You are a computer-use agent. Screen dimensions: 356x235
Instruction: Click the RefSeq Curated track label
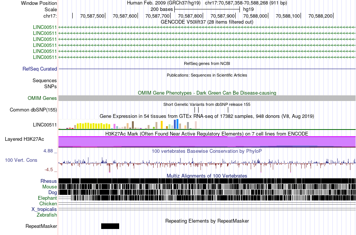point(40,69)
